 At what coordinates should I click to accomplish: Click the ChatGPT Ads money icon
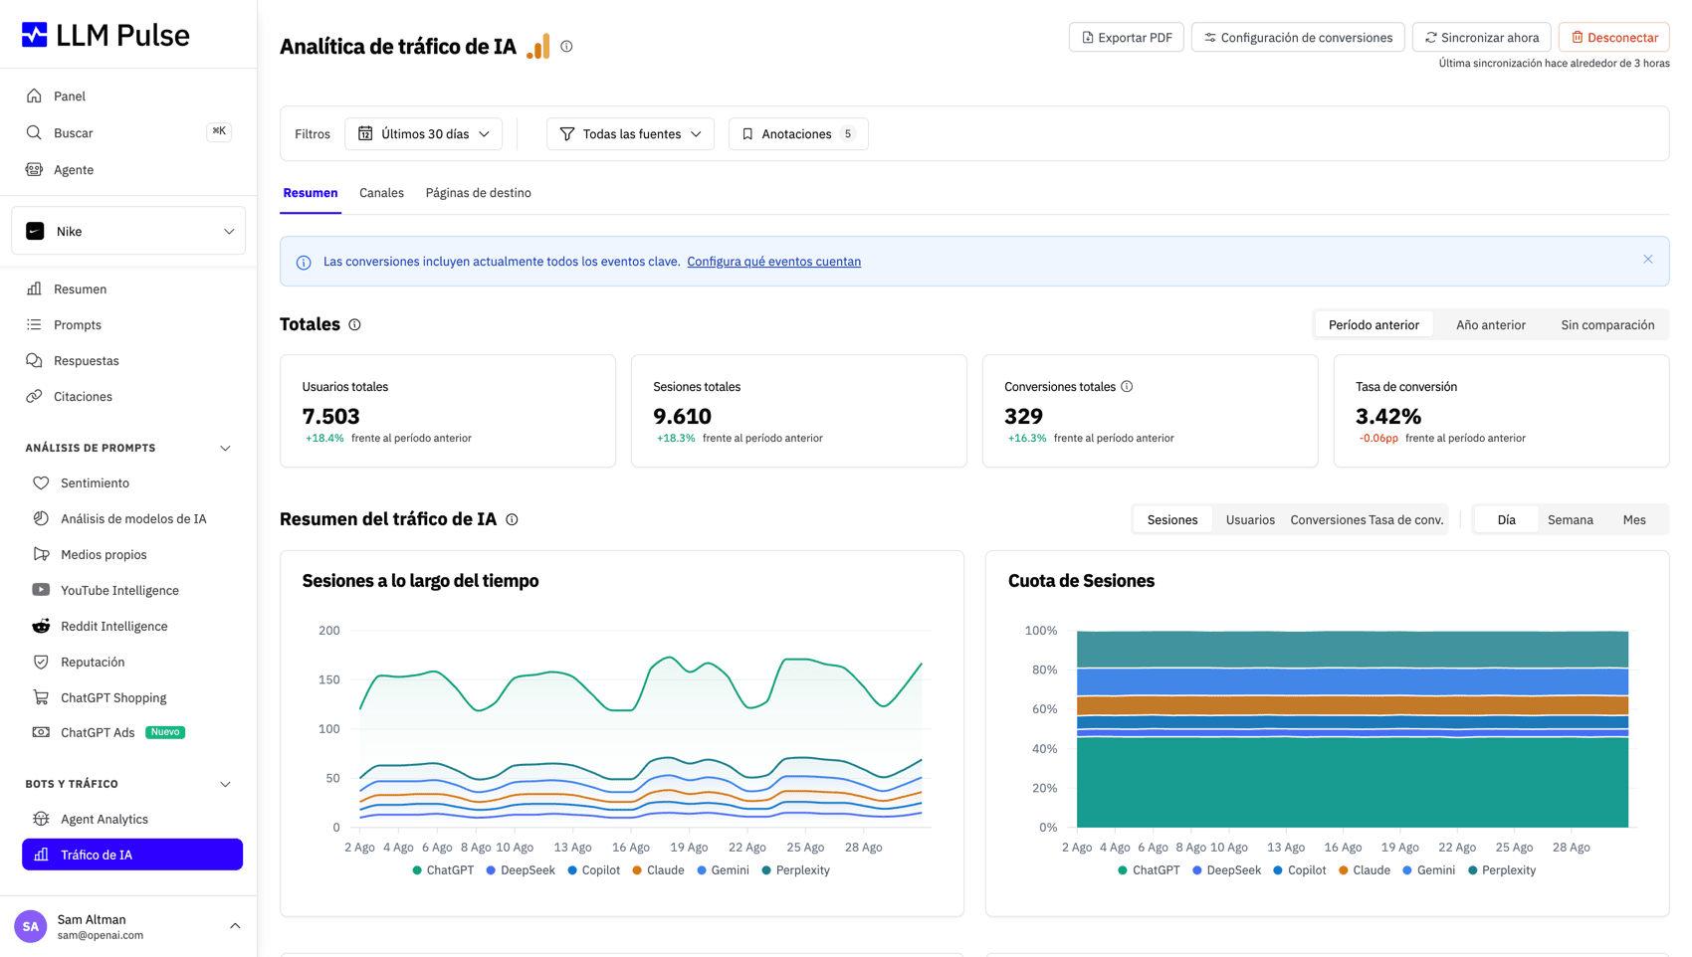[41, 733]
